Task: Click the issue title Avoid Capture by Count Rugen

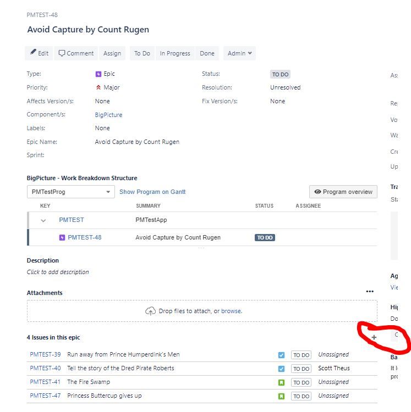Action: pyautogui.click(x=88, y=30)
